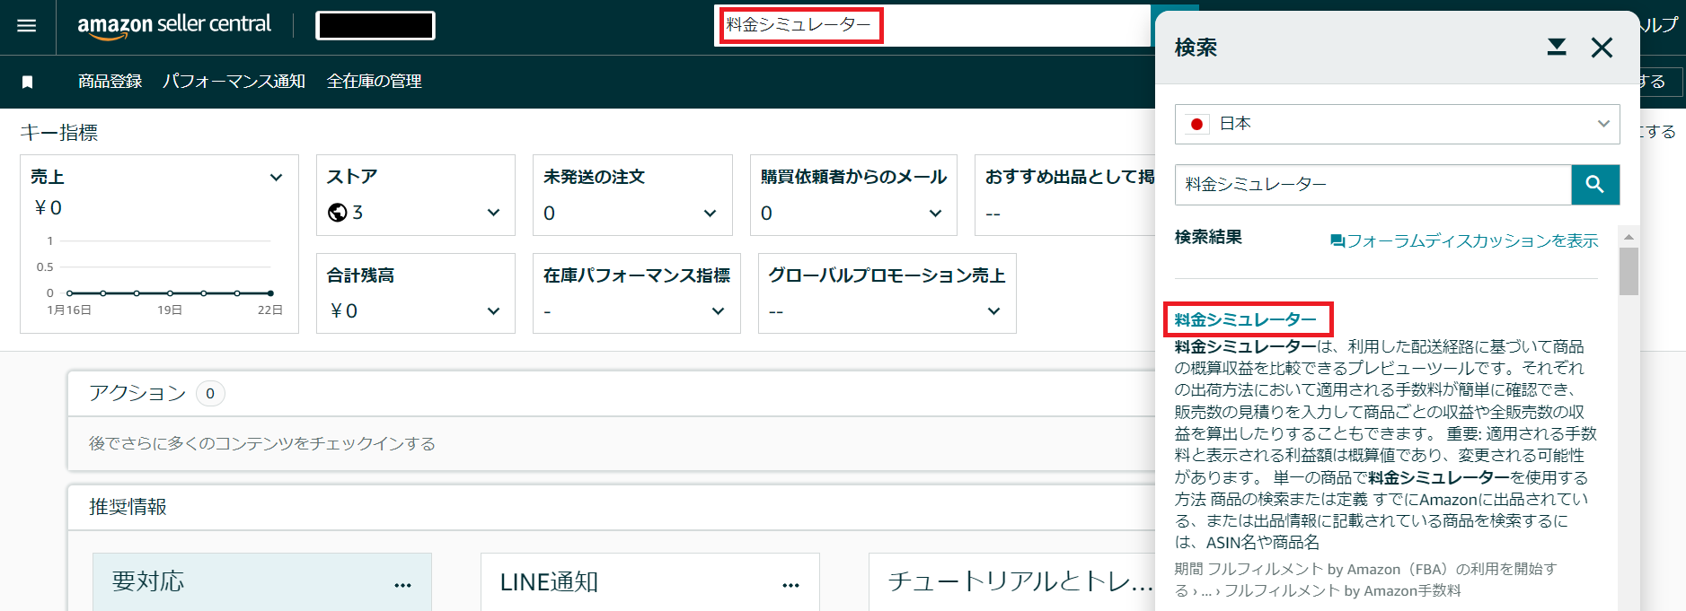The image size is (1686, 611).
Task: Click the search panel scrollbar thumb
Action: pyautogui.click(x=1629, y=271)
